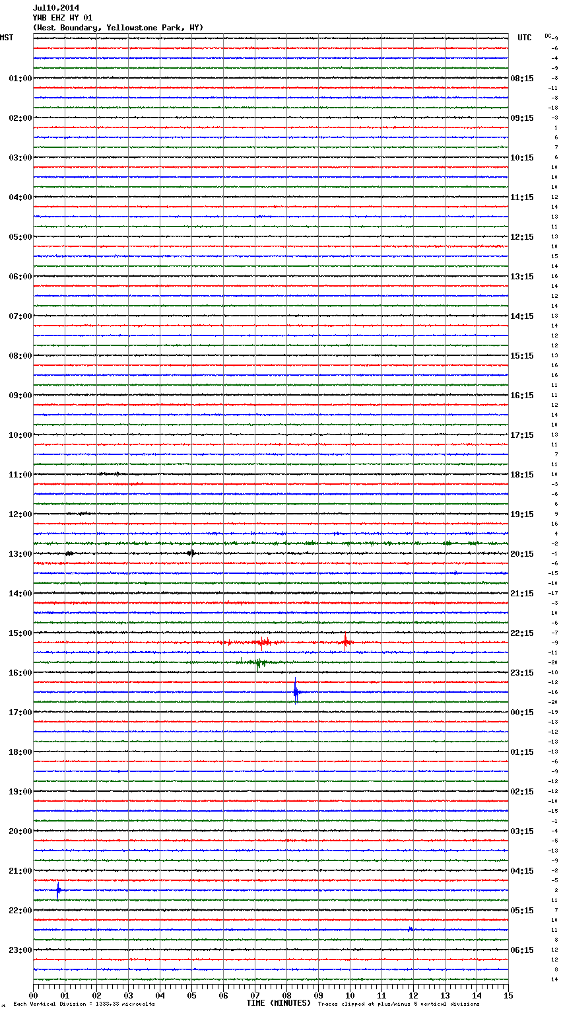Select the station code YWB EHZ WY 01
Screen dimensions: 561x1013
63,18
